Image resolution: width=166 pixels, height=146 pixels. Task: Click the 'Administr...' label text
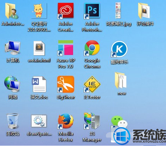coord(13,24)
